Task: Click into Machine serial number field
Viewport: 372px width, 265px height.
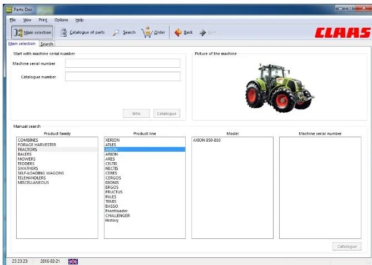Action: tap(122, 63)
